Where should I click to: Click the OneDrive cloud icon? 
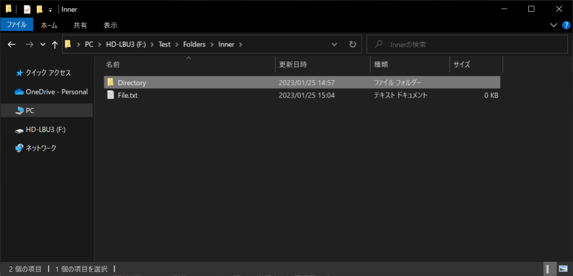point(19,92)
